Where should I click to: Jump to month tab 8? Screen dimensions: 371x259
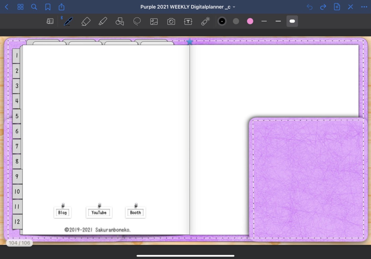point(17,161)
